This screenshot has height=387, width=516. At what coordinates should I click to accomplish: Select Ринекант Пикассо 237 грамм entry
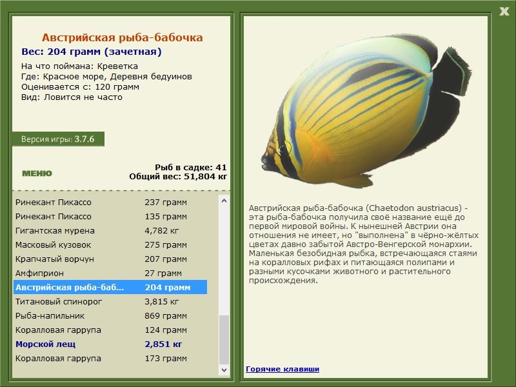point(110,202)
